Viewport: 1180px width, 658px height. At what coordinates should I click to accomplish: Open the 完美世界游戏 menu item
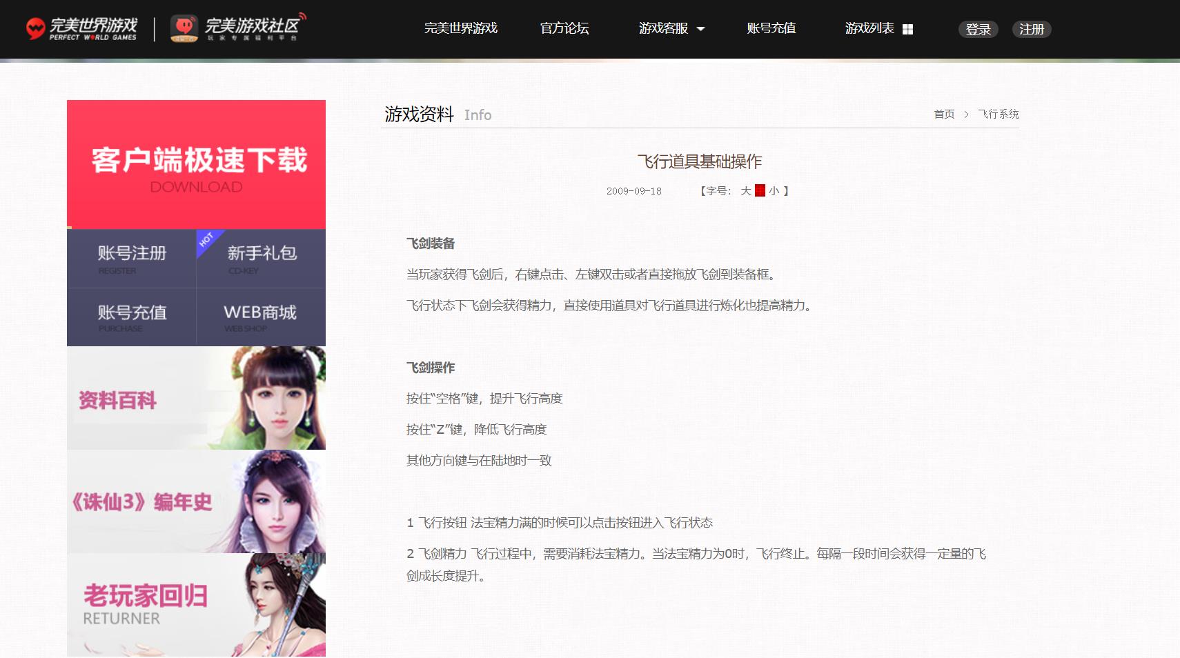pyautogui.click(x=460, y=28)
